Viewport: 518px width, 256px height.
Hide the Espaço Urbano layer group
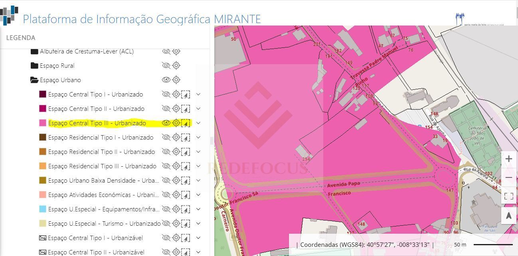coord(166,80)
